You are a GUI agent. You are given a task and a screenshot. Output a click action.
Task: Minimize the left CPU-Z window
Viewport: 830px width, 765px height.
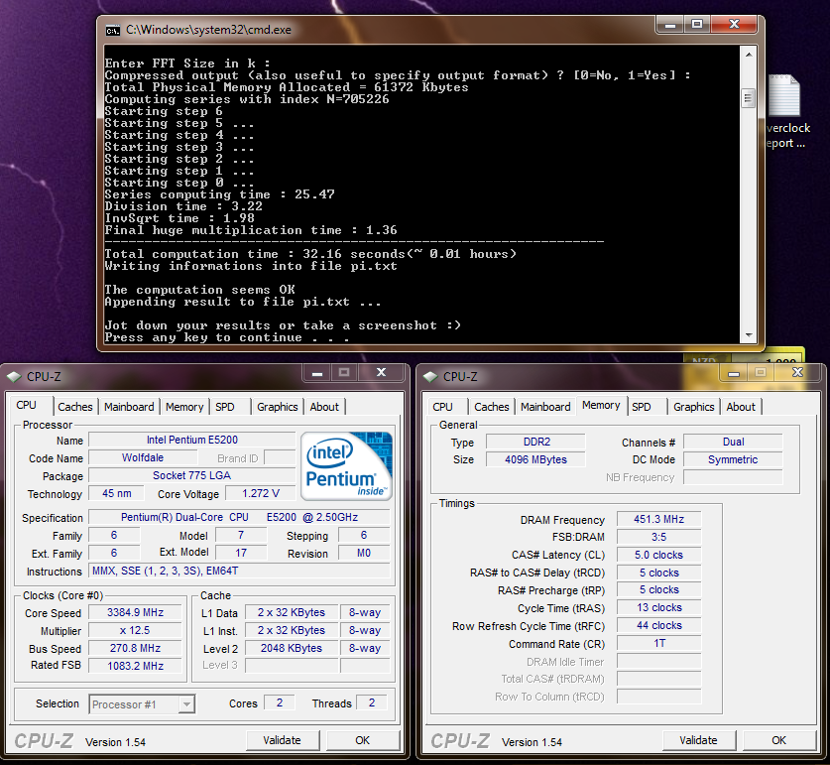[x=317, y=373]
